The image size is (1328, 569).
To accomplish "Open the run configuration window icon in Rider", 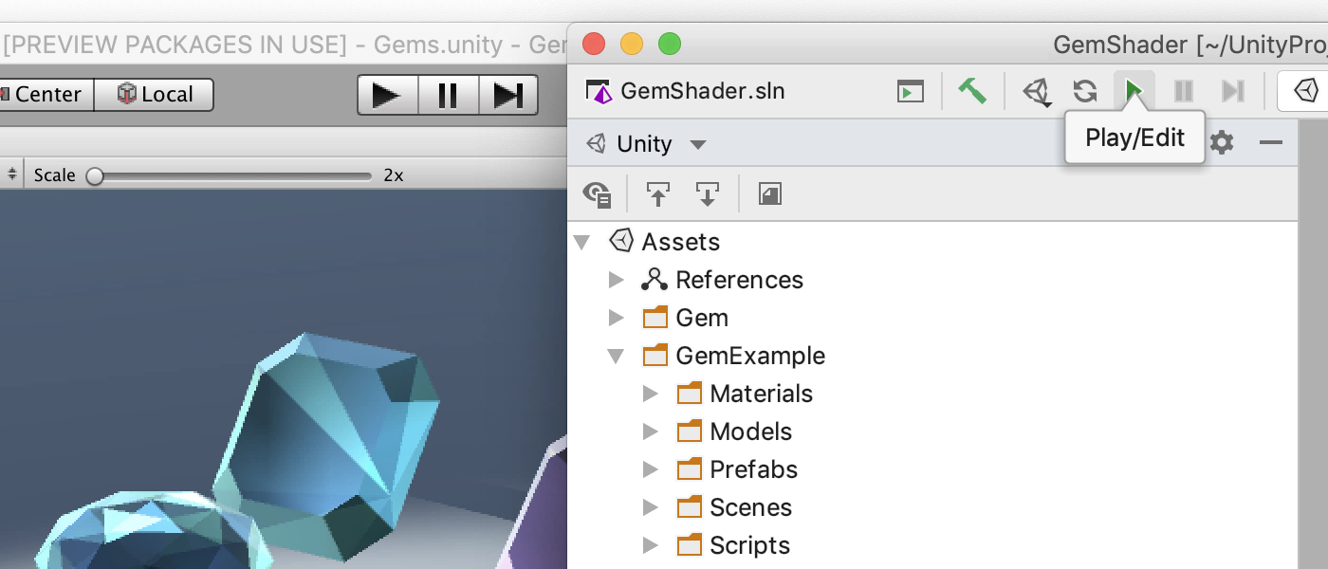I will (911, 92).
